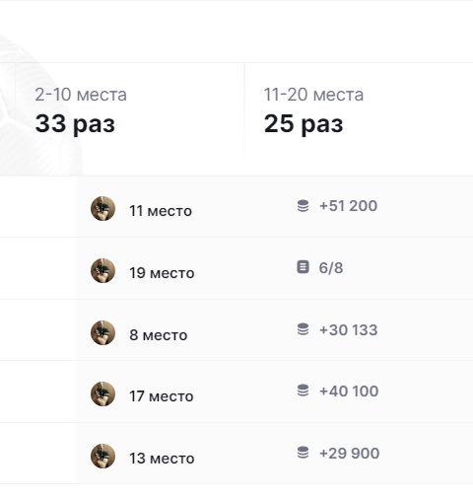Click the 17 место result label

(x=162, y=396)
